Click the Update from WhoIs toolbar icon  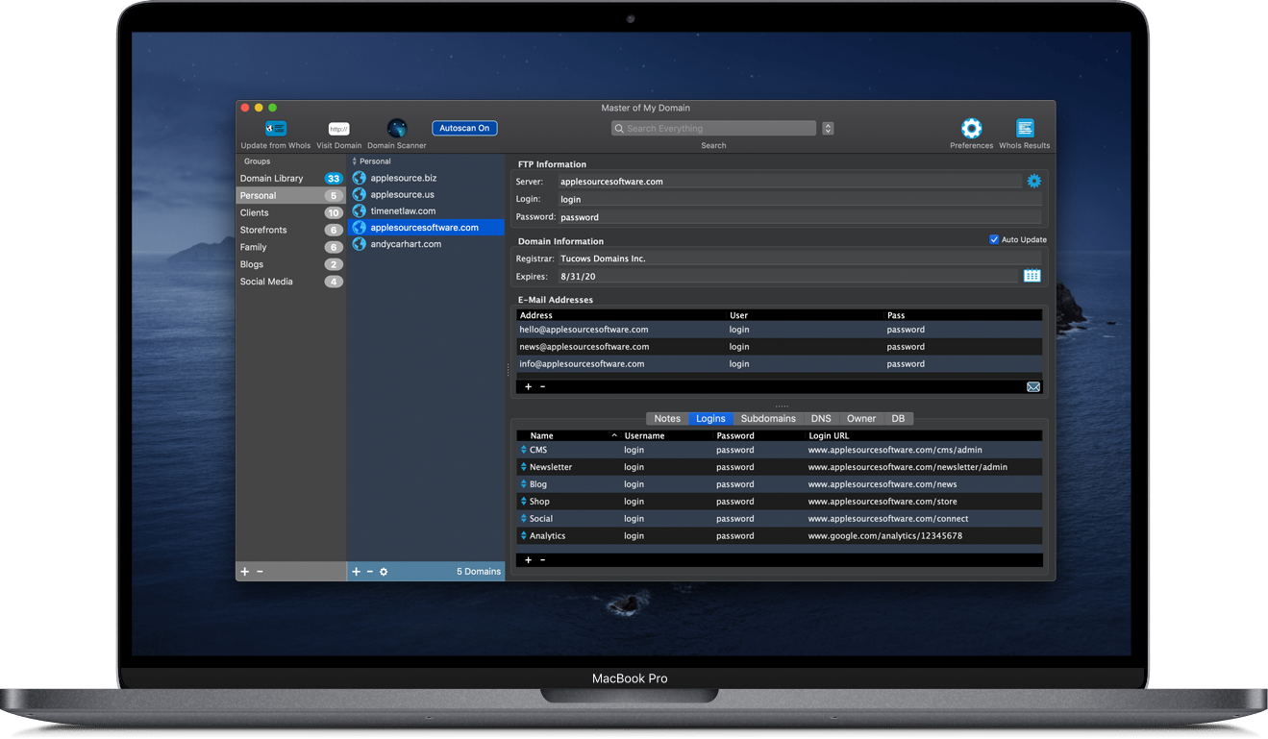coord(276,128)
